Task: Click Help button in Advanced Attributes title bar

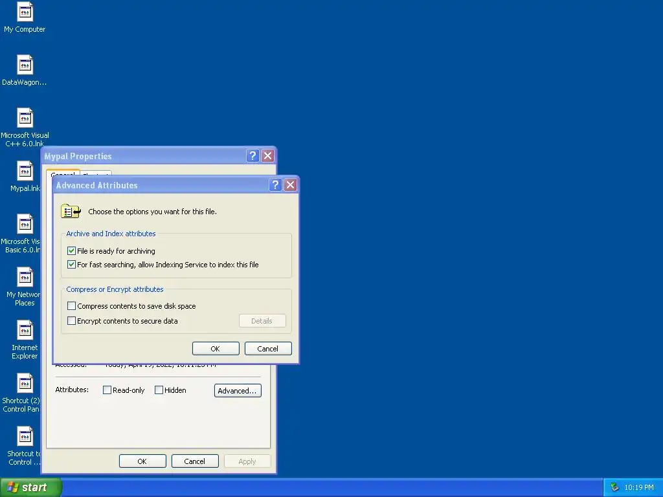Action: (x=275, y=184)
